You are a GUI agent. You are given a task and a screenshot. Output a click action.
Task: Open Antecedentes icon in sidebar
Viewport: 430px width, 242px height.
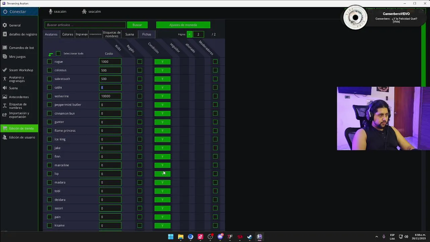click(x=5, y=97)
